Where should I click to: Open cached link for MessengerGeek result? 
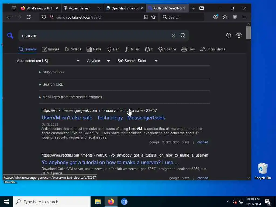coord(203,142)
